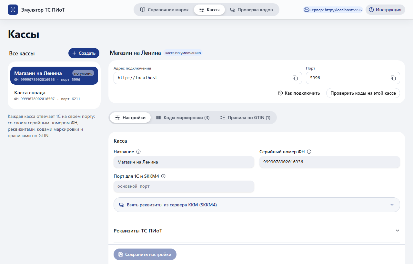
Task: Click Проверить коды на этой кассе
Action: point(363,93)
